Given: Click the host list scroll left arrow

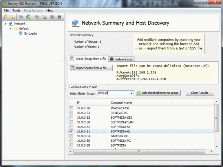Looking at the screenshot, I should pyautogui.click(x=71, y=151).
